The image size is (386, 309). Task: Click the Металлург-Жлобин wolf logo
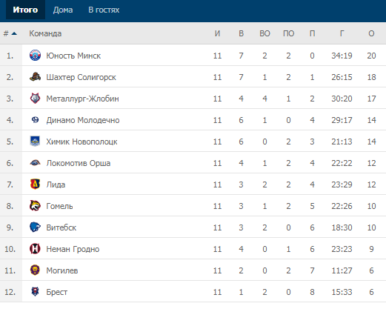(35, 99)
